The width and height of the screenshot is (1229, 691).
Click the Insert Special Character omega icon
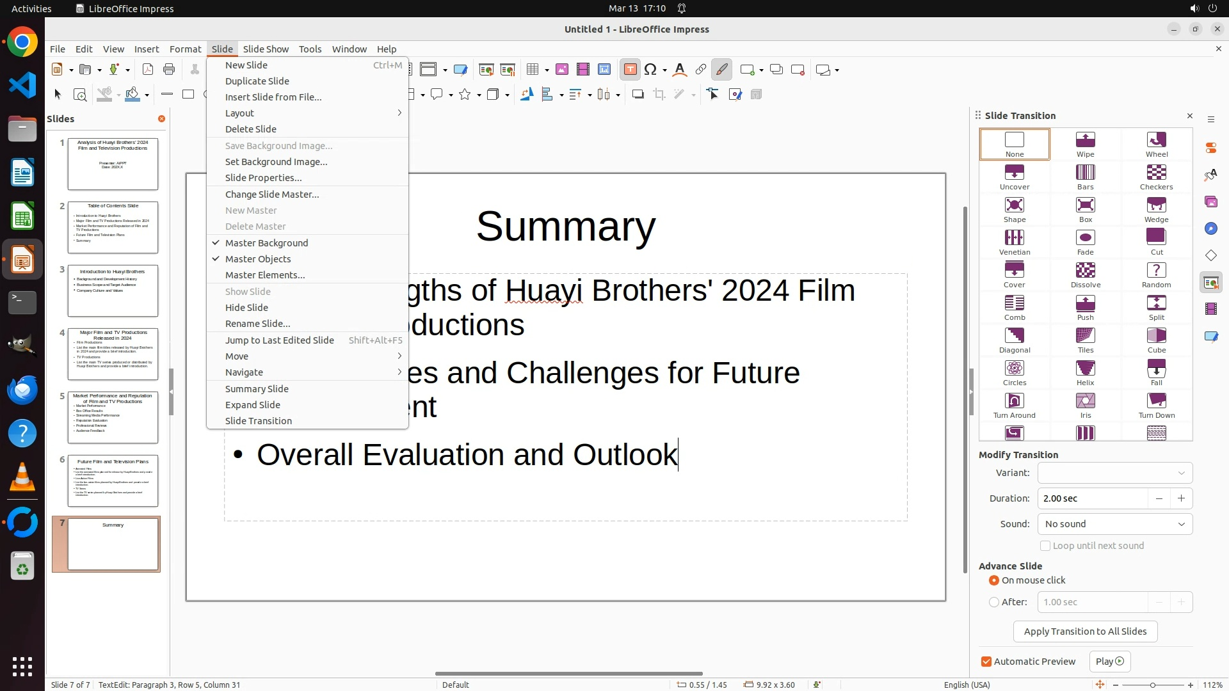tap(650, 70)
